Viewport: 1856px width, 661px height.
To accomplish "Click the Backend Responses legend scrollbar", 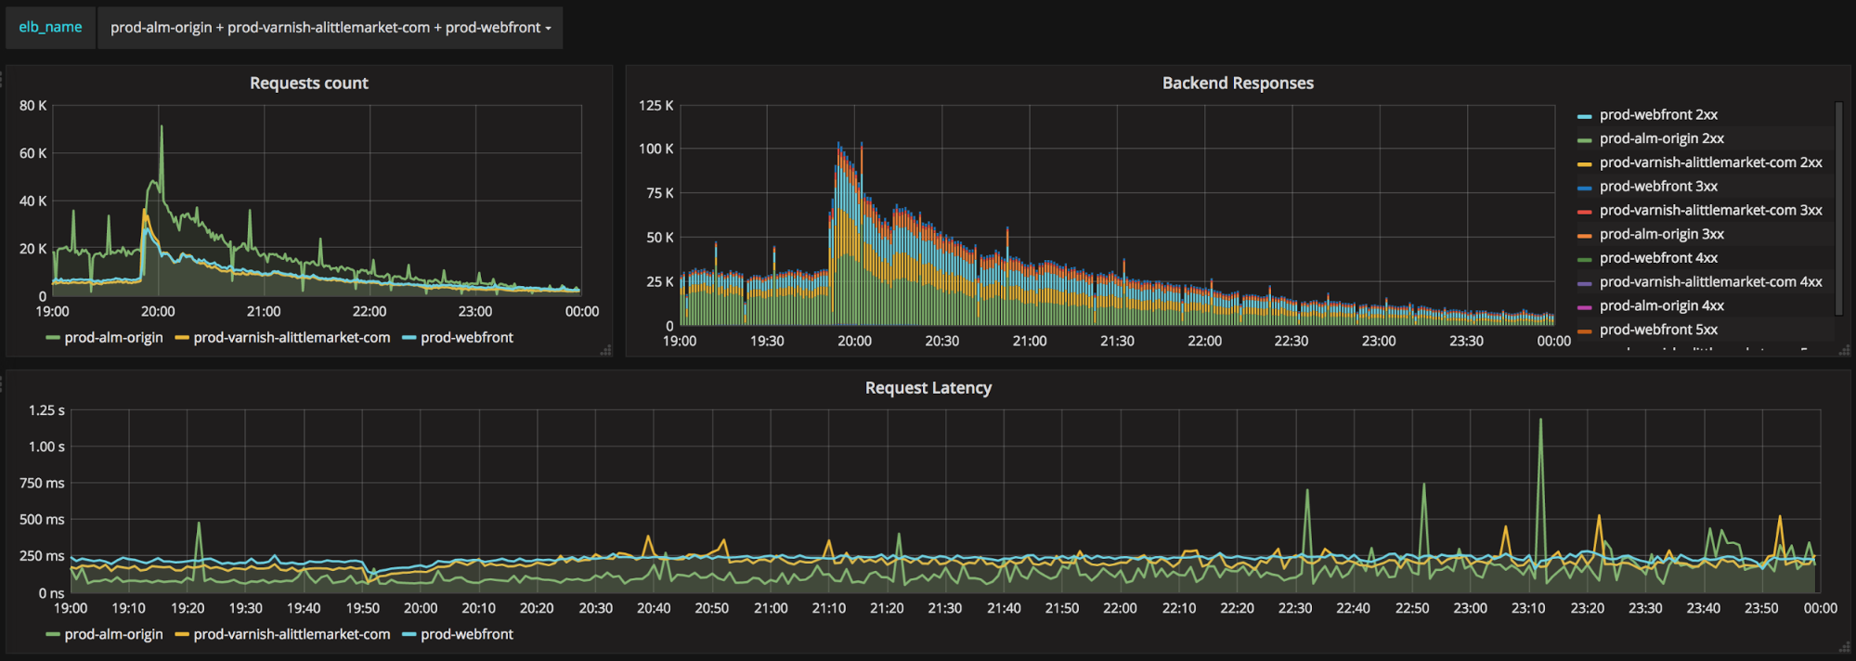I will (x=1838, y=209).
